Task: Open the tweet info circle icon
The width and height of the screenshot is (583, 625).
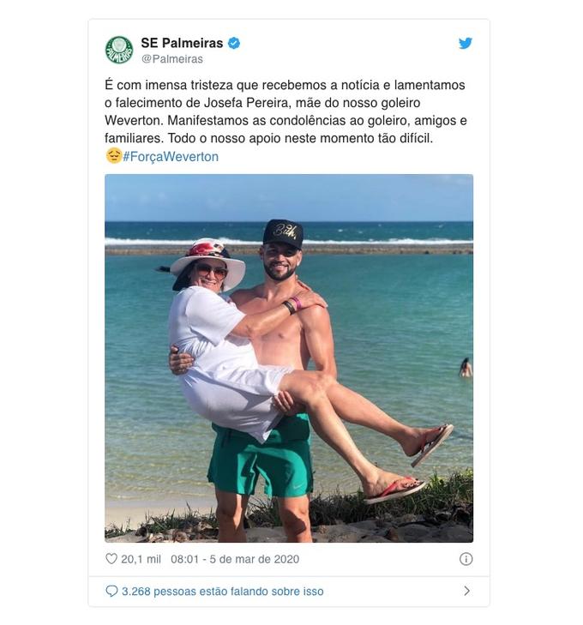Action: point(466,559)
